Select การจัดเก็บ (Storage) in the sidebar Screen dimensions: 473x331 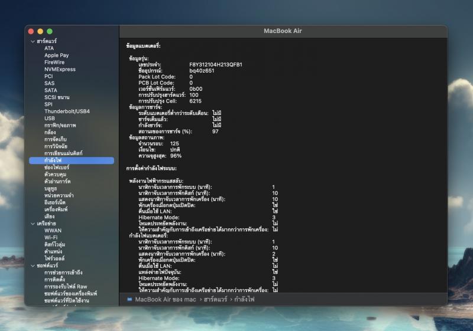click(x=55, y=139)
